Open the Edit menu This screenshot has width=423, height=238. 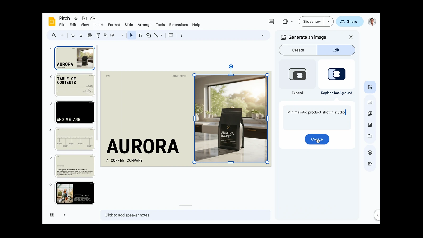click(73, 25)
